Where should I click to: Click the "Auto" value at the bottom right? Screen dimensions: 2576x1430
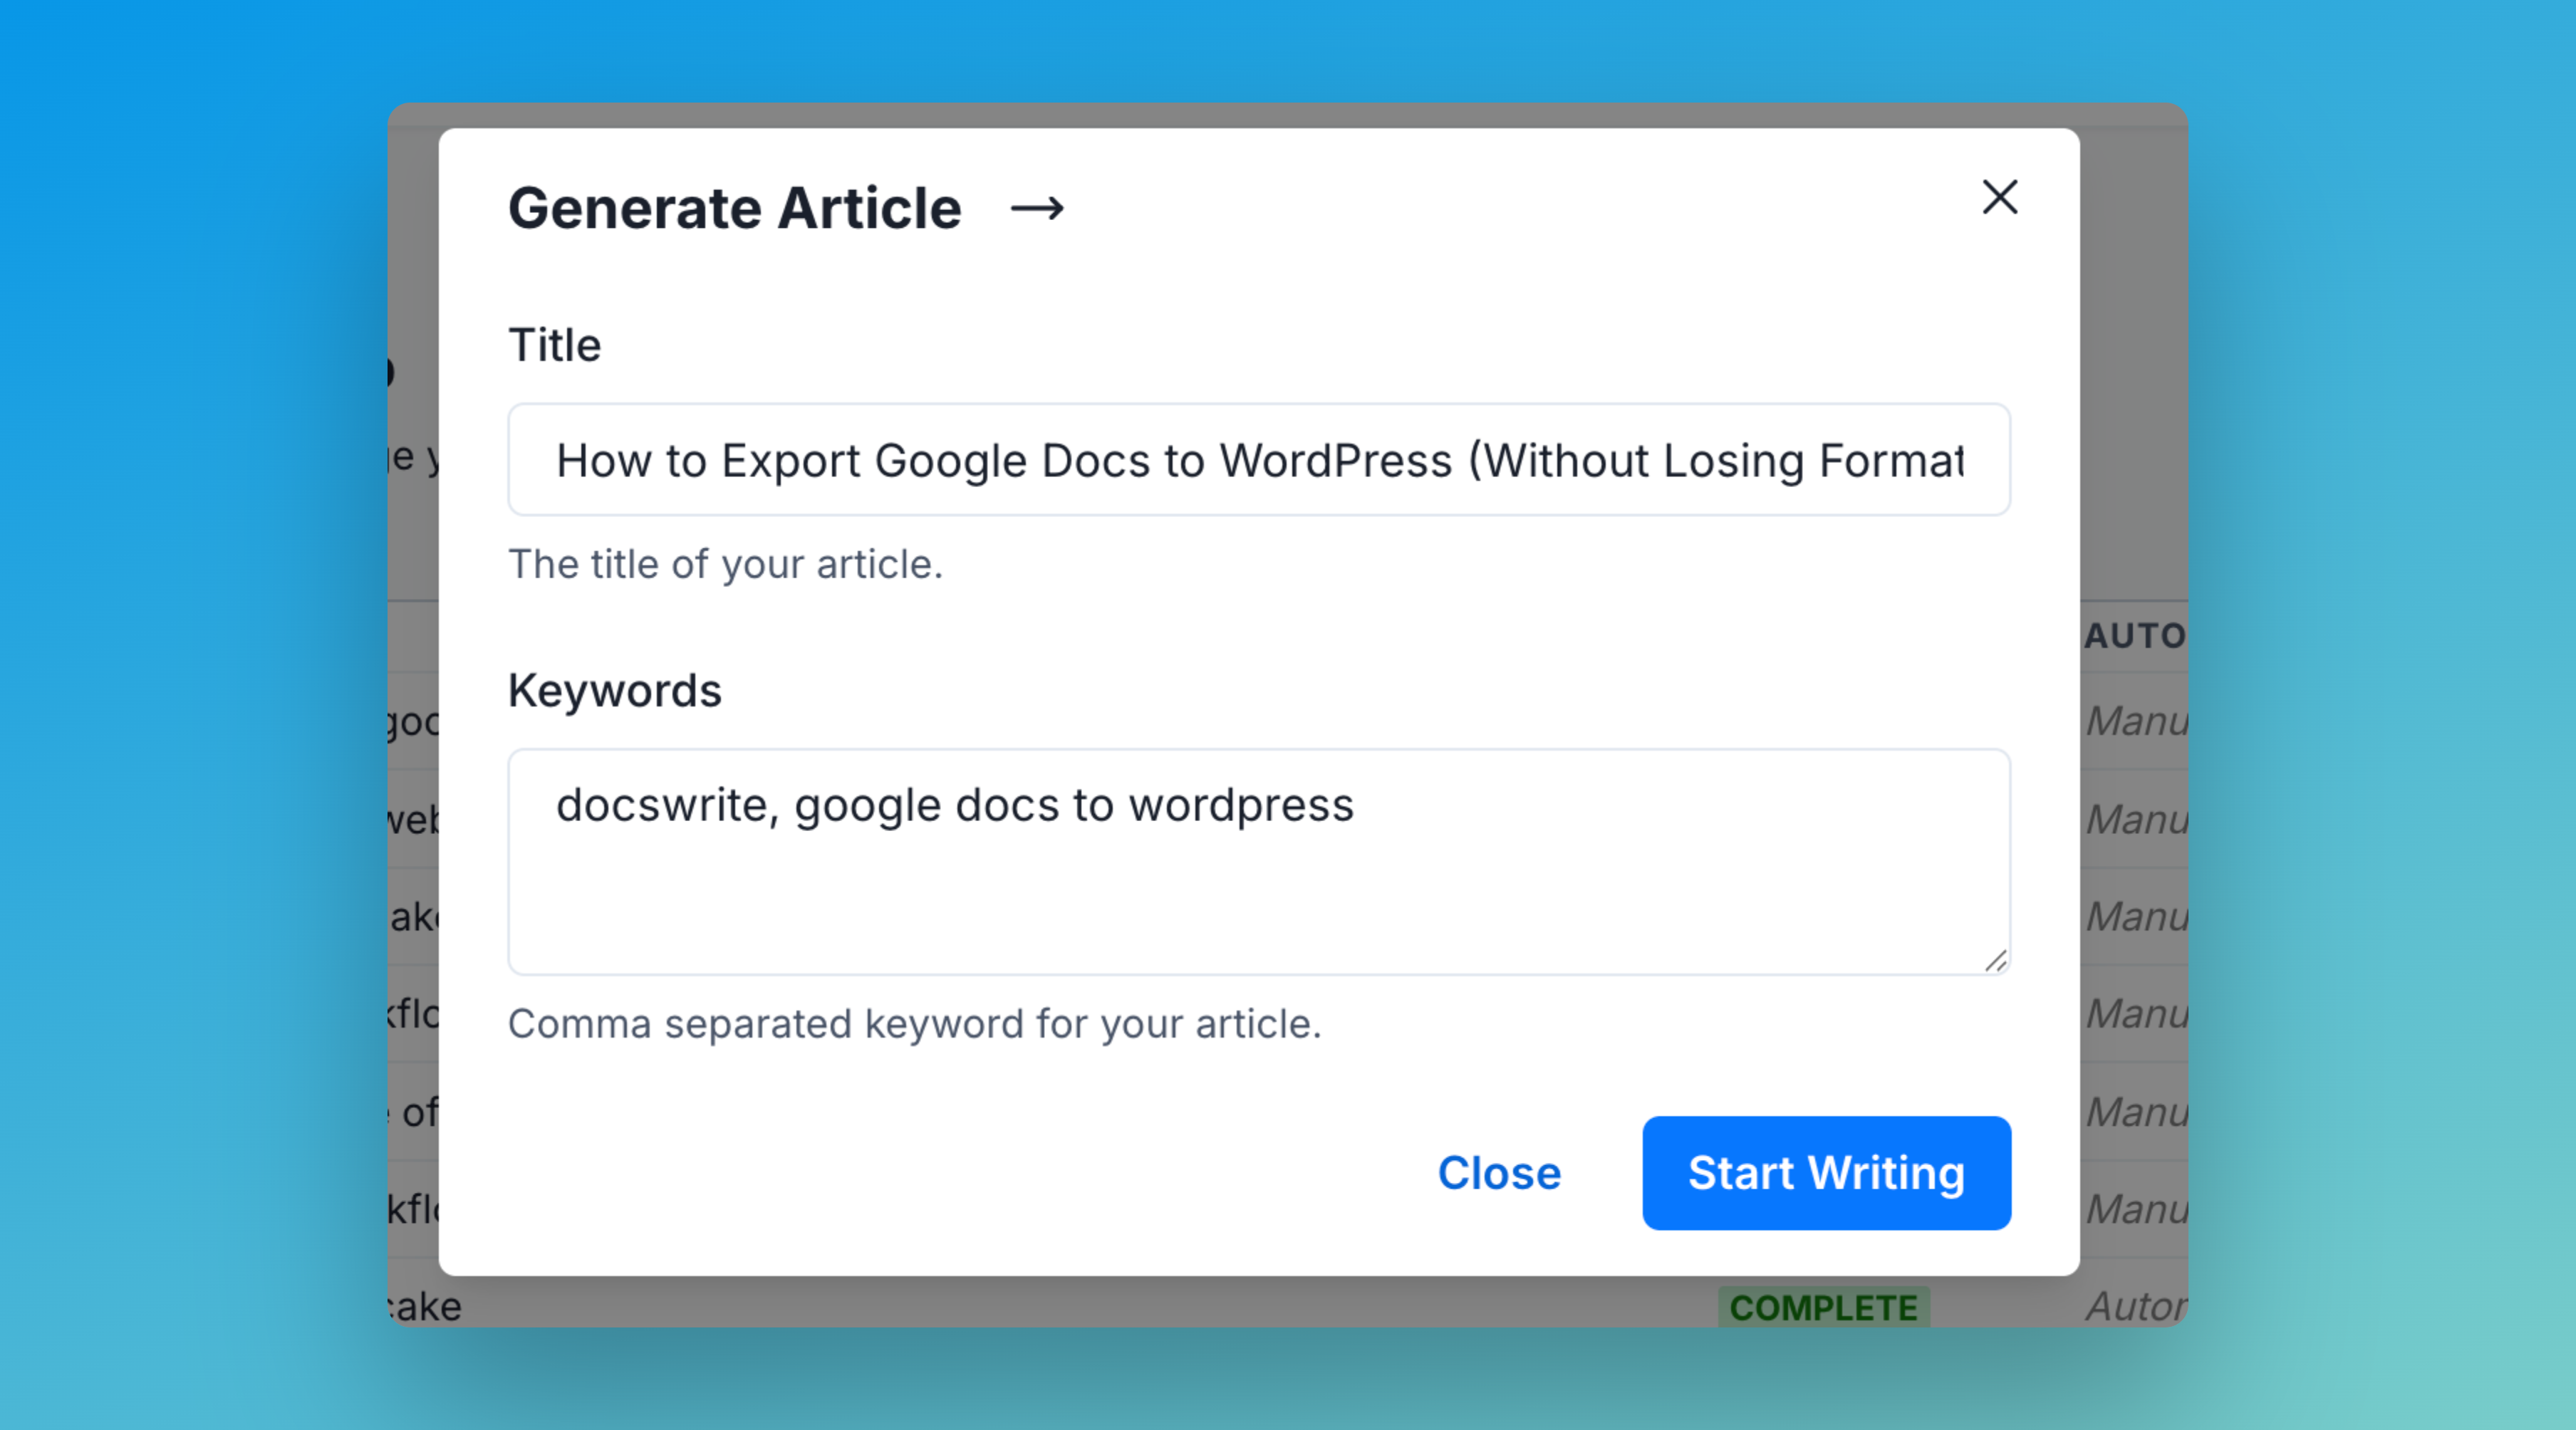pyautogui.click(x=2135, y=1306)
